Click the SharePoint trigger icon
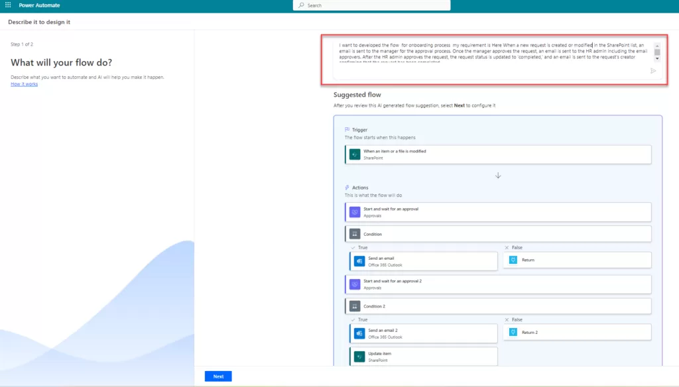This screenshot has width=679, height=387. (x=355, y=154)
